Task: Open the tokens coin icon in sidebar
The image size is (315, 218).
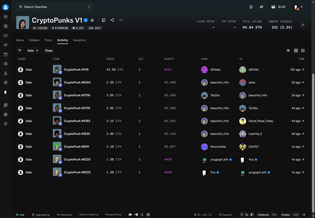Action: pos(6,36)
